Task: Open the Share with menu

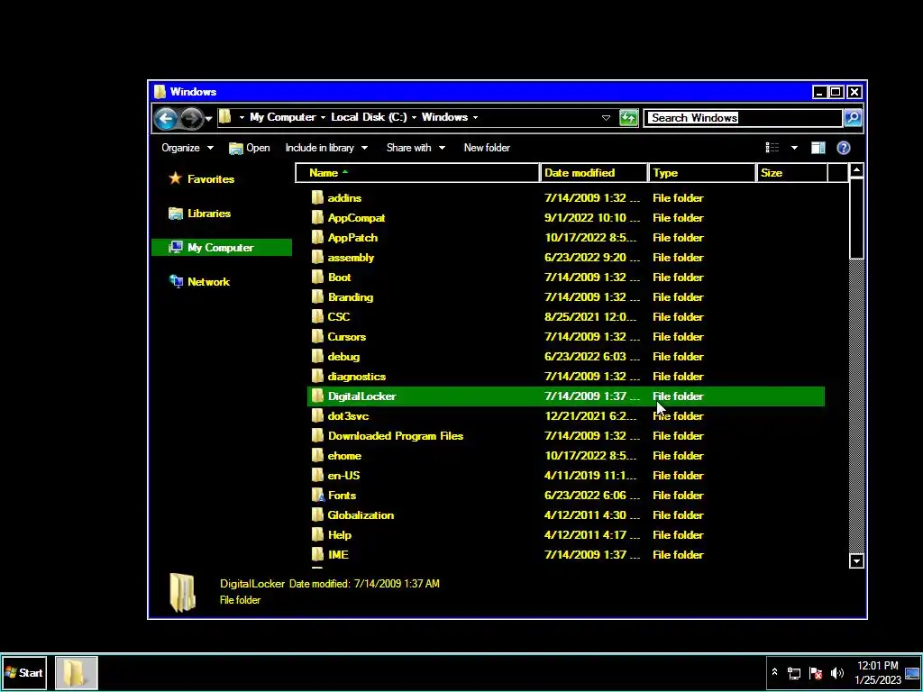Action: 416,148
